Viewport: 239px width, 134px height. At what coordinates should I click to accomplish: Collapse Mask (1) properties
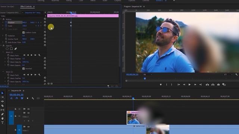click(x=3, y=52)
